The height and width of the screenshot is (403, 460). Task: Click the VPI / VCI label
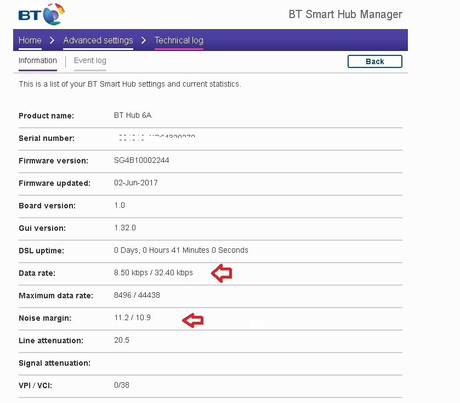click(36, 385)
